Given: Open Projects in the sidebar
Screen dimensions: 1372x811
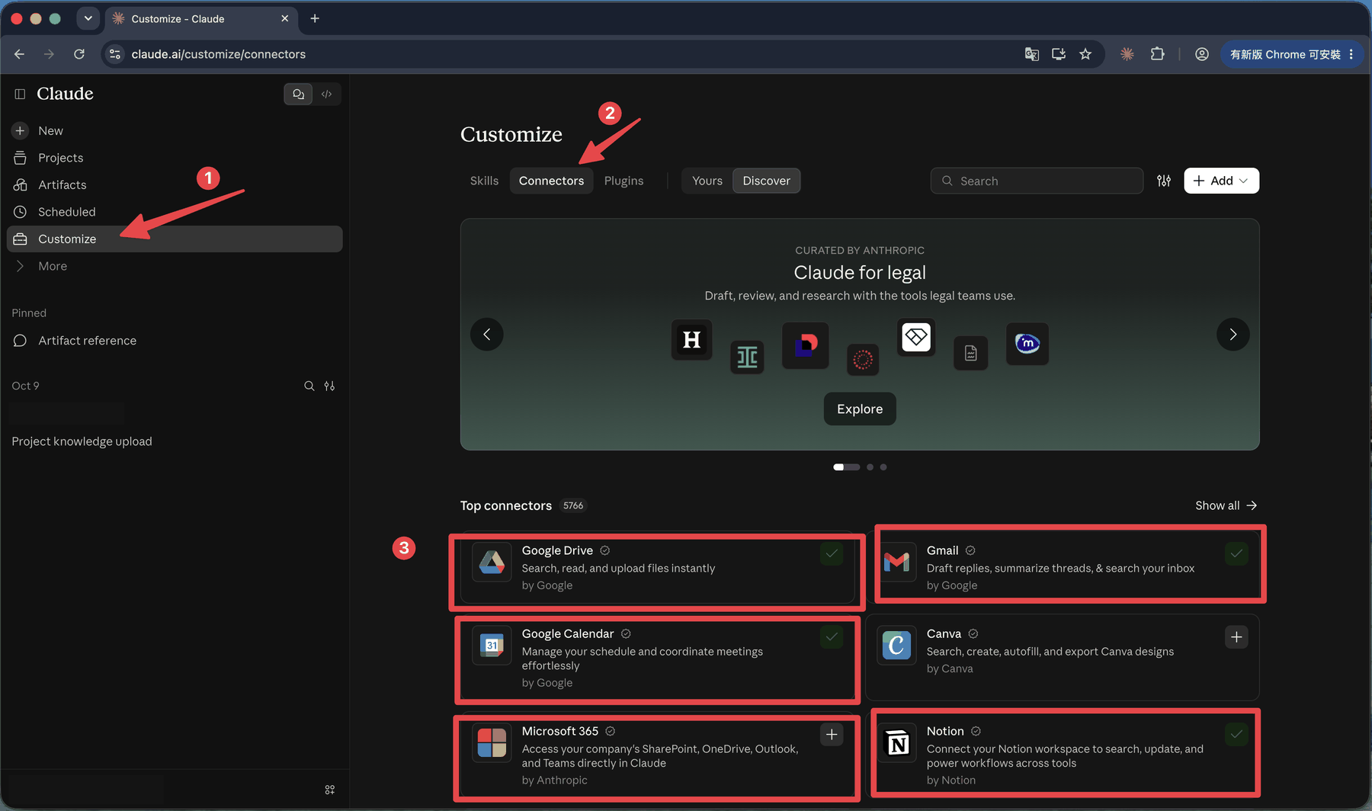Looking at the screenshot, I should tap(175, 158).
